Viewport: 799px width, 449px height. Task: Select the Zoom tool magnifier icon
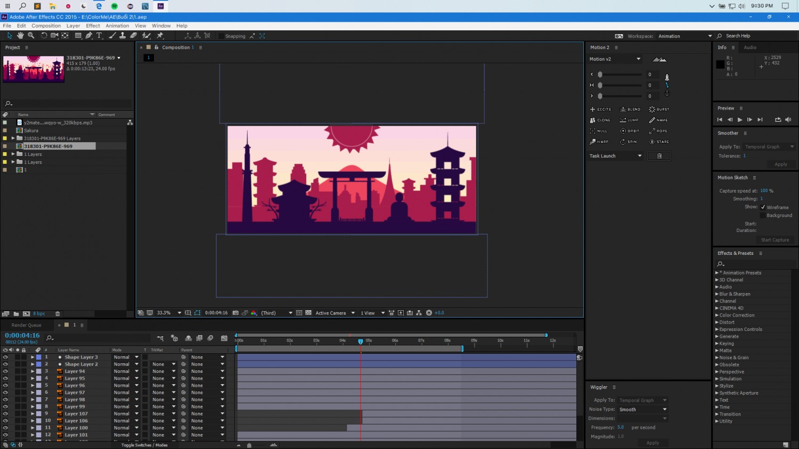31,36
